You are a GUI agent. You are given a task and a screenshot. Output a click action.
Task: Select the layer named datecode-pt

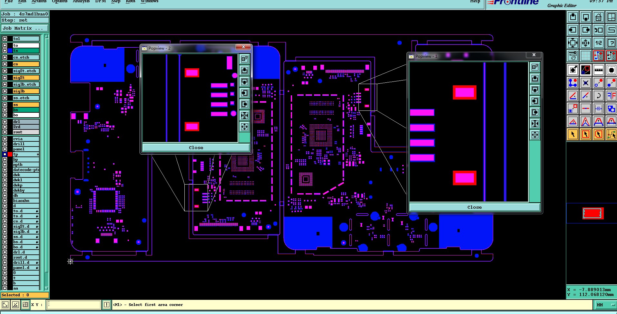(26, 170)
